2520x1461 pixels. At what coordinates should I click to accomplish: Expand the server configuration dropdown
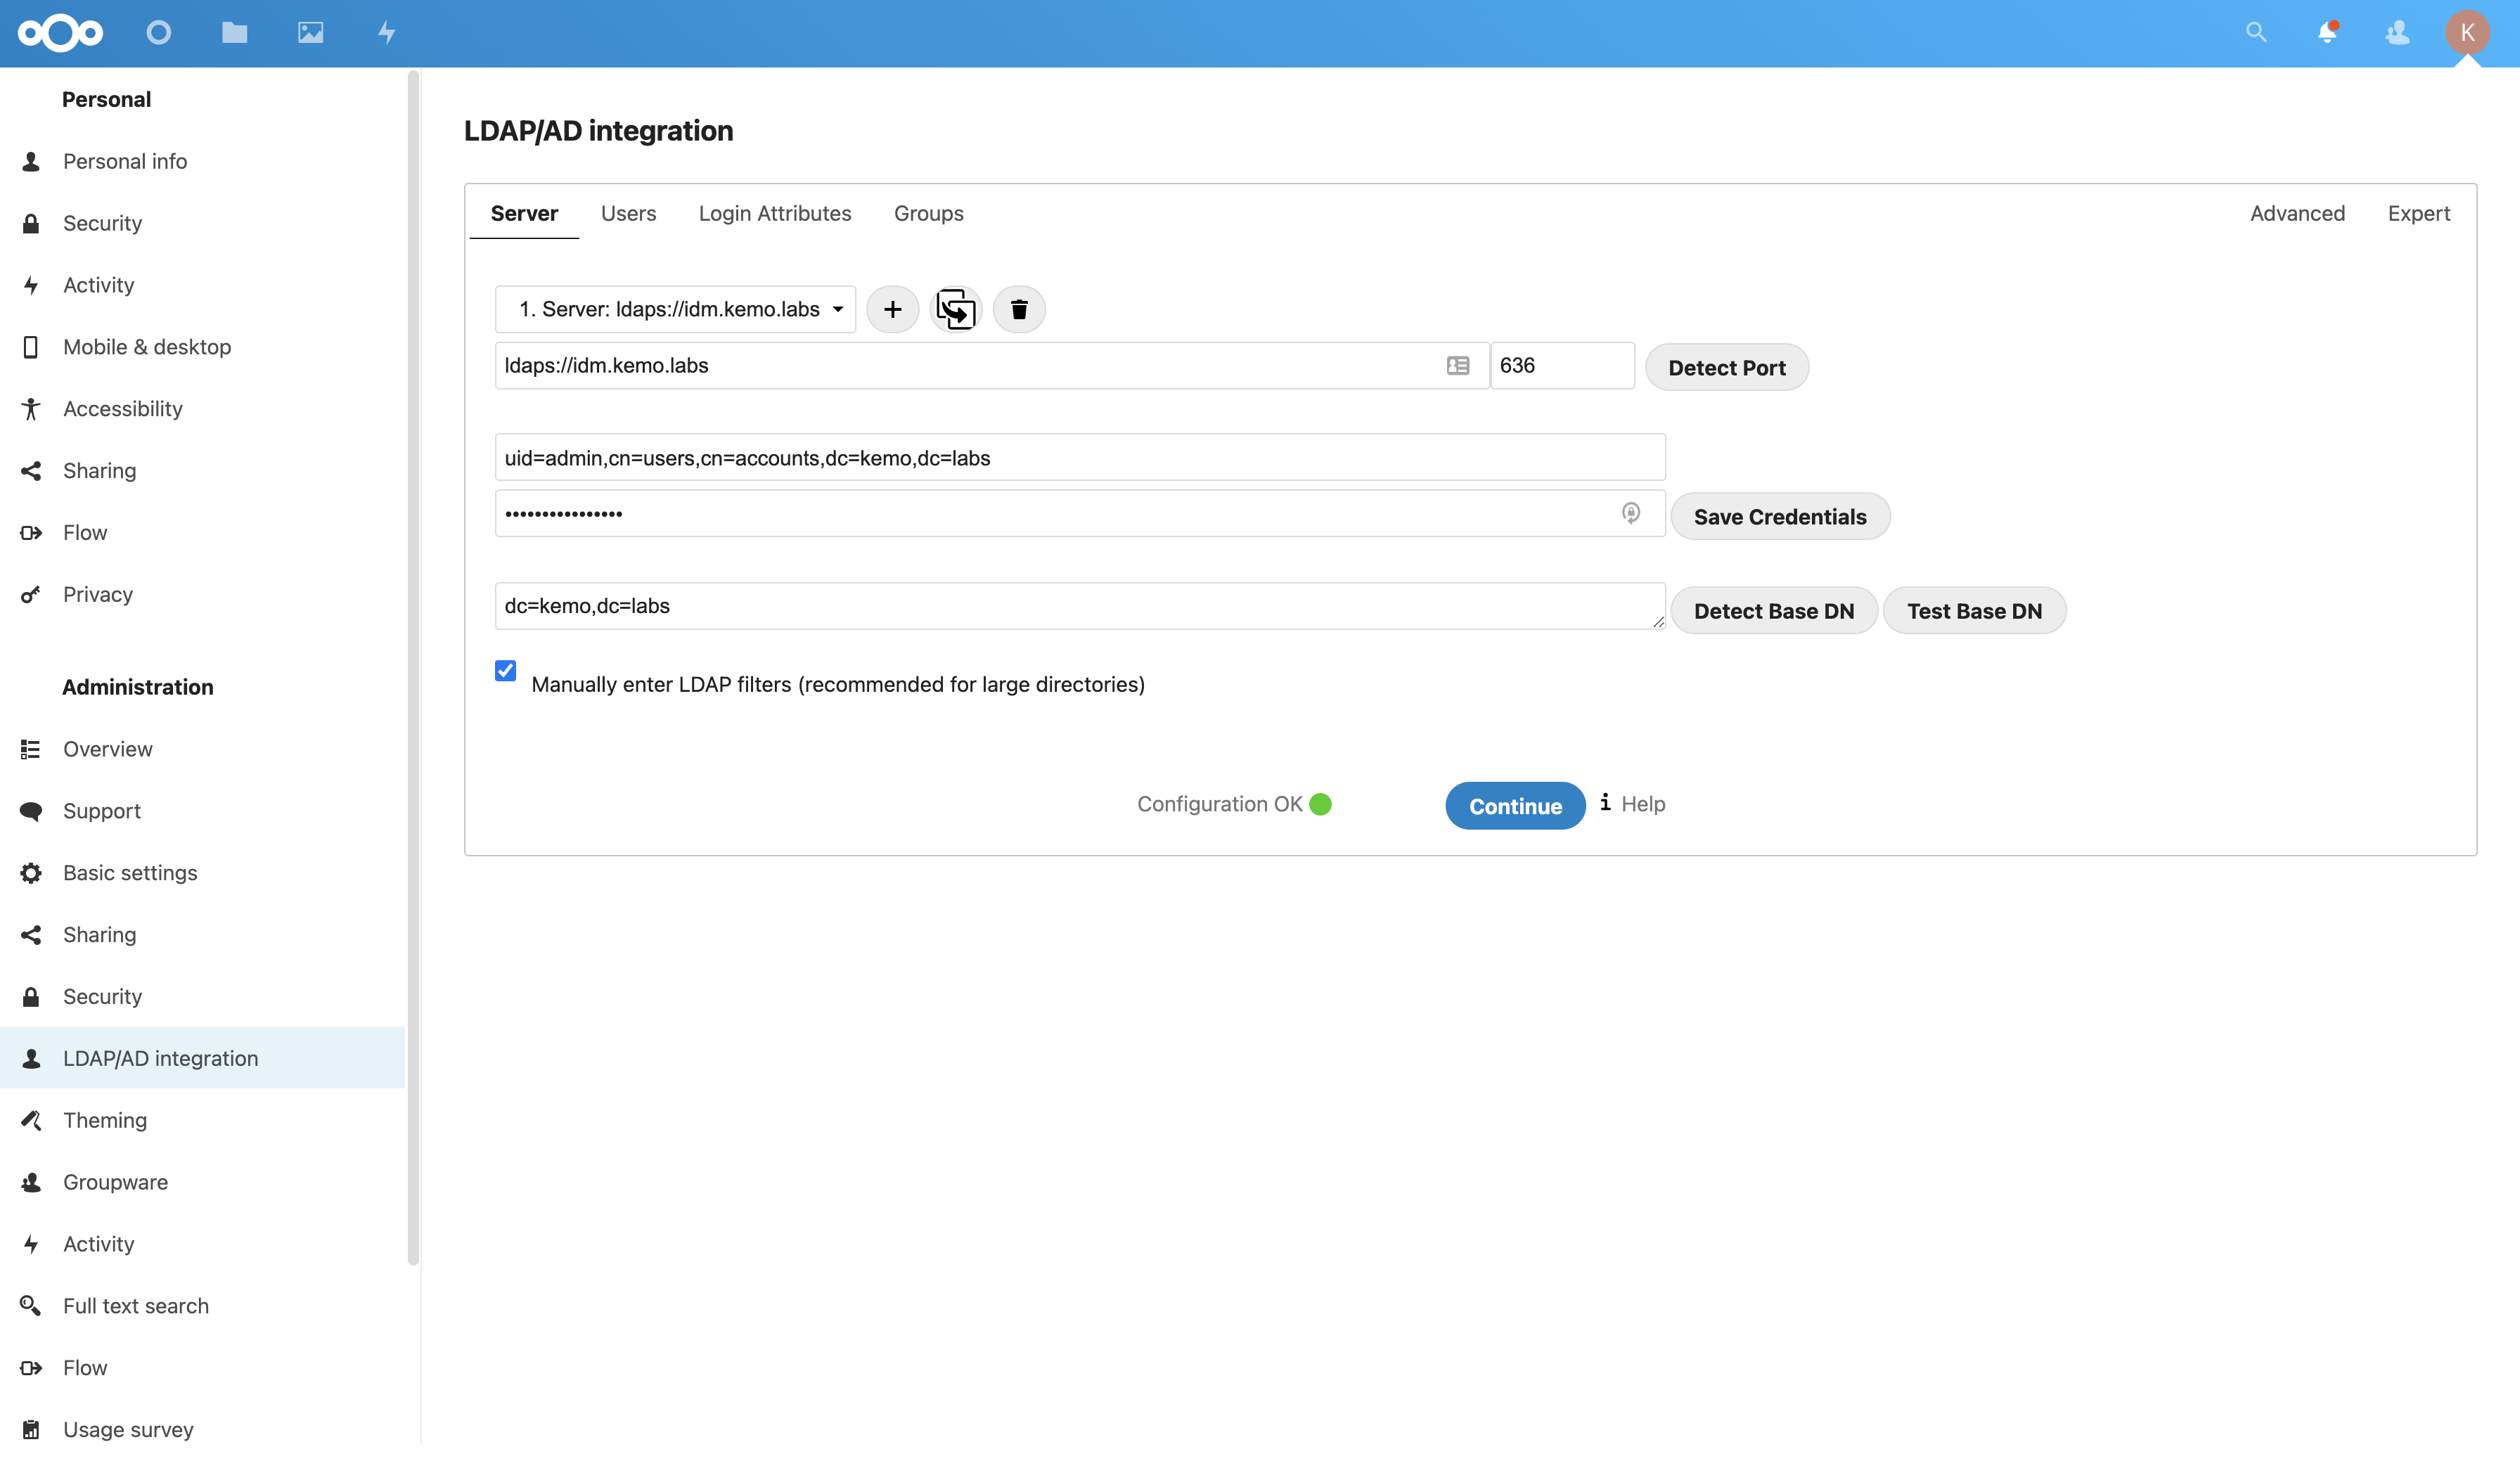(675, 309)
